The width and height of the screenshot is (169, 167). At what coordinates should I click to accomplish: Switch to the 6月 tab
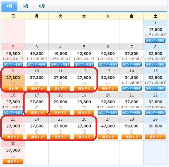(42, 6)
